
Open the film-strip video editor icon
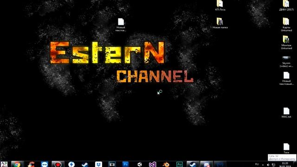coord(112,164)
